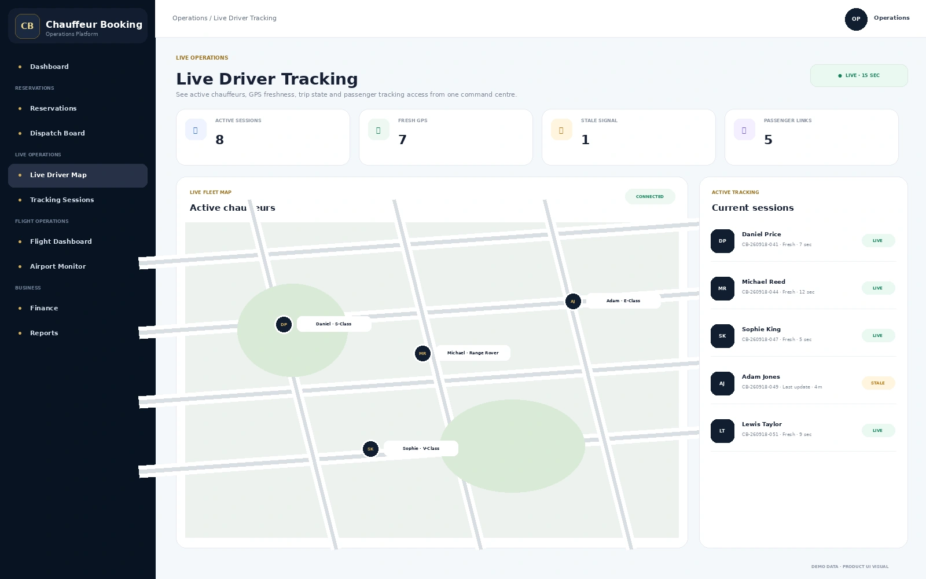Click the Chauffeur Booking title
Image resolution: width=926 pixels, height=579 pixels.
click(94, 24)
